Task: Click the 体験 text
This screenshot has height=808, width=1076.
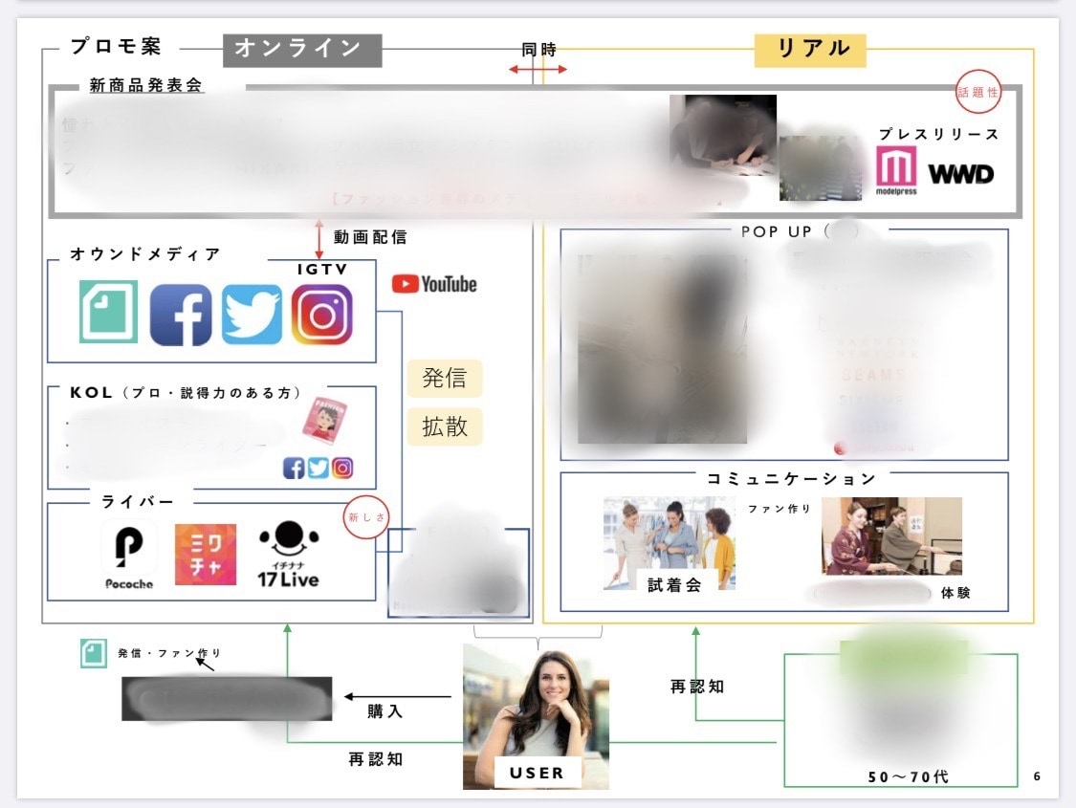Action: [x=955, y=593]
